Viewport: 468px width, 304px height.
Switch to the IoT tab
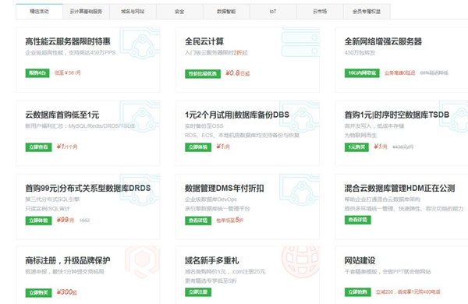click(x=273, y=12)
